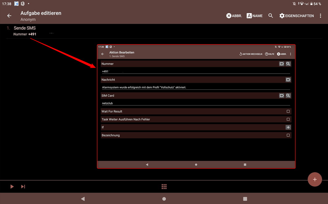Open the three-dot overflow menu in top bar
328x204 pixels.
coord(320,16)
